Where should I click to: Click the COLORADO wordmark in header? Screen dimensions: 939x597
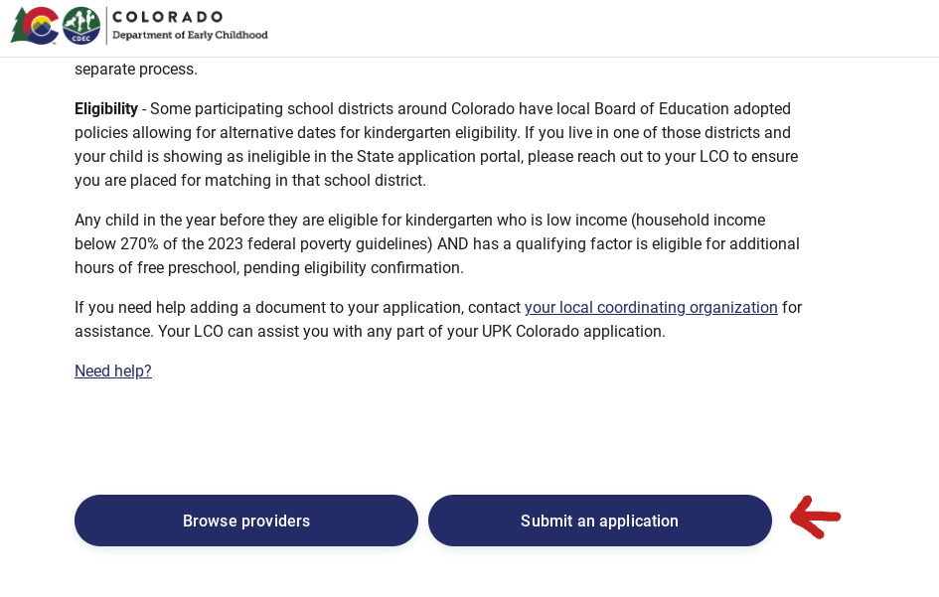coord(168,17)
